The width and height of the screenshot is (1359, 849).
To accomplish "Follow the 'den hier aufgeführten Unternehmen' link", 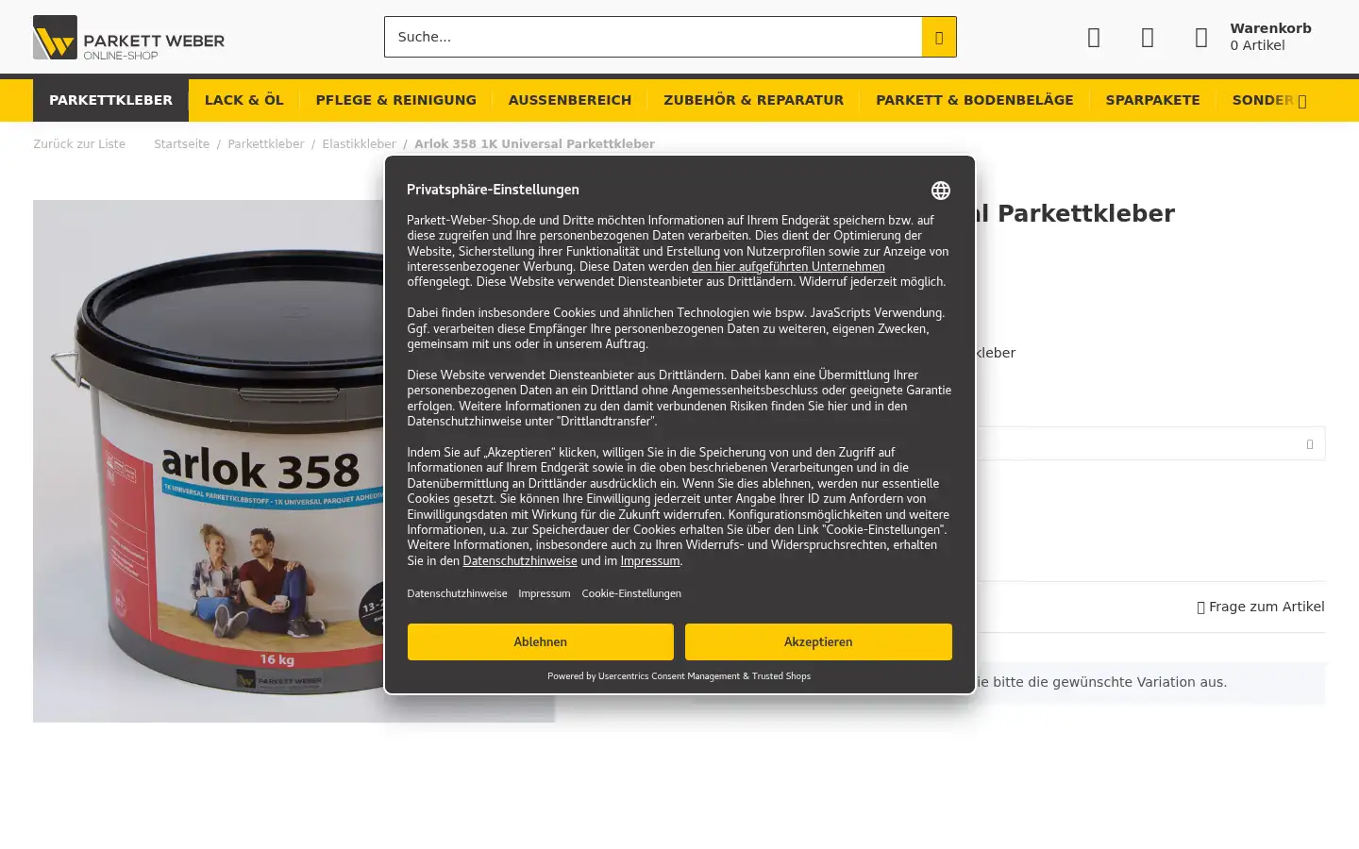I will point(788,267).
